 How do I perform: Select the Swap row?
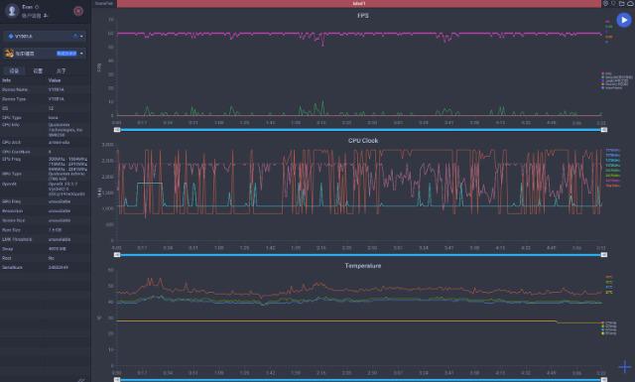(x=45, y=249)
